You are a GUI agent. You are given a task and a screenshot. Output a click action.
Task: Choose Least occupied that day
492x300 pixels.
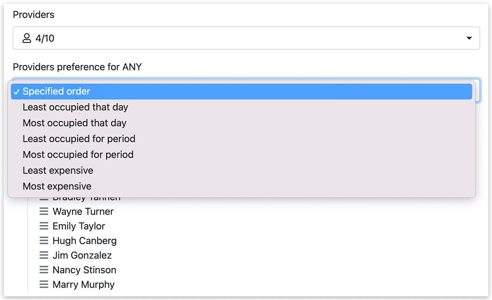[242, 107]
